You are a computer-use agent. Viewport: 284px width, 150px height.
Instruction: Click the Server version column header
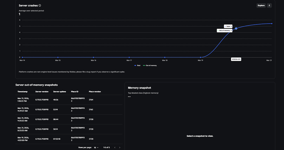[x=42, y=91]
